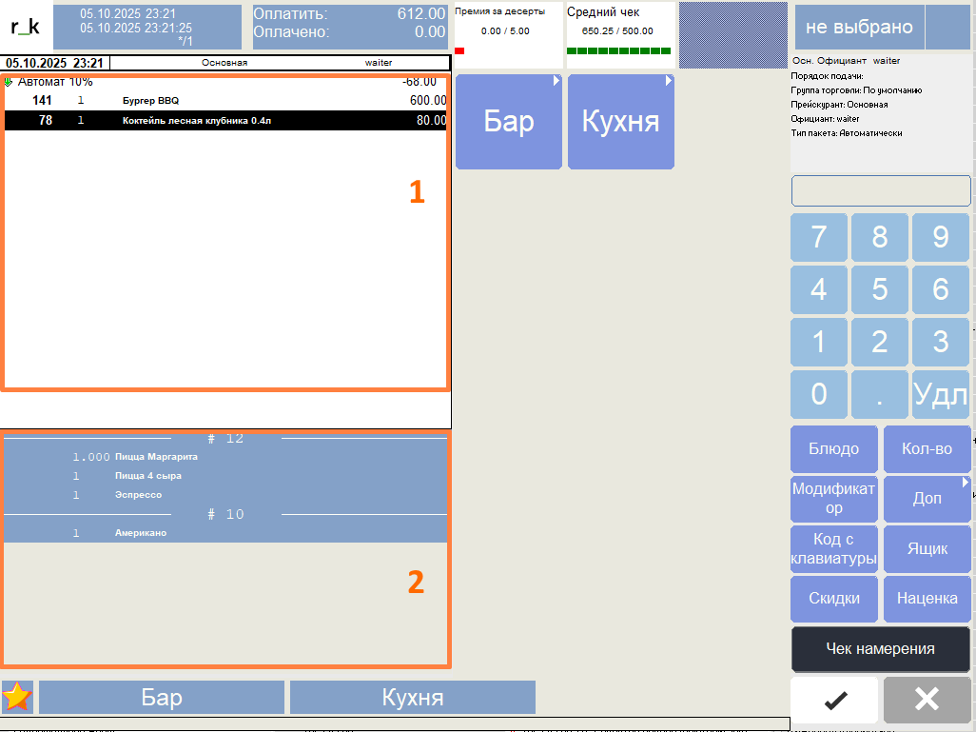Open the large Кухня menu category tile
Image resolution: width=976 pixels, height=732 pixels.
pyautogui.click(x=620, y=122)
